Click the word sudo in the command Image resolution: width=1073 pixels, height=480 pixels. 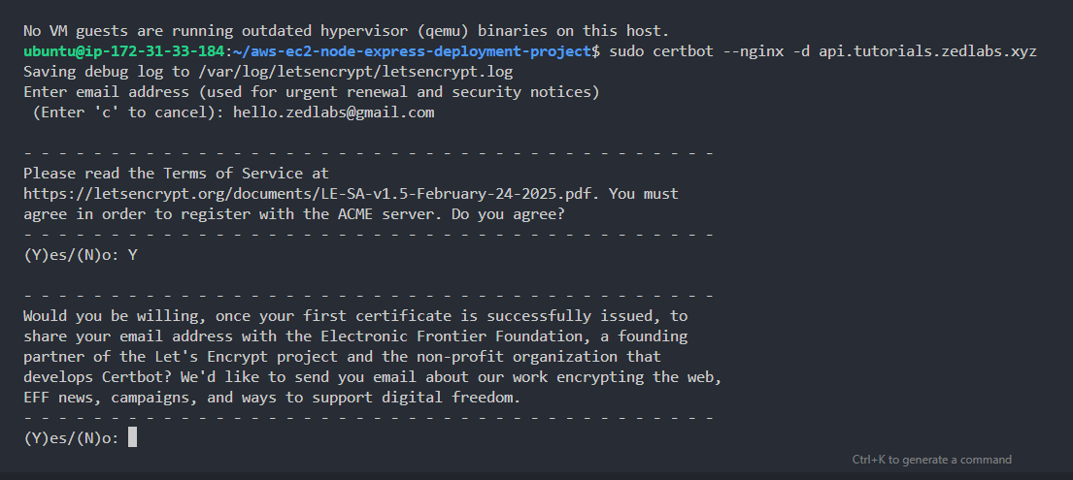(x=626, y=51)
